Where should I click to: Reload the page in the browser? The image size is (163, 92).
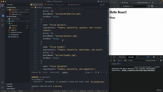(x=117, y=6)
